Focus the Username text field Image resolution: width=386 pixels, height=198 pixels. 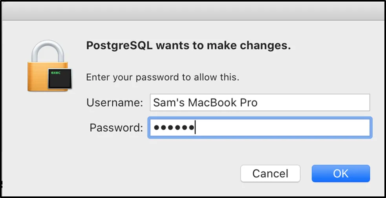pyautogui.click(x=259, y=103)
